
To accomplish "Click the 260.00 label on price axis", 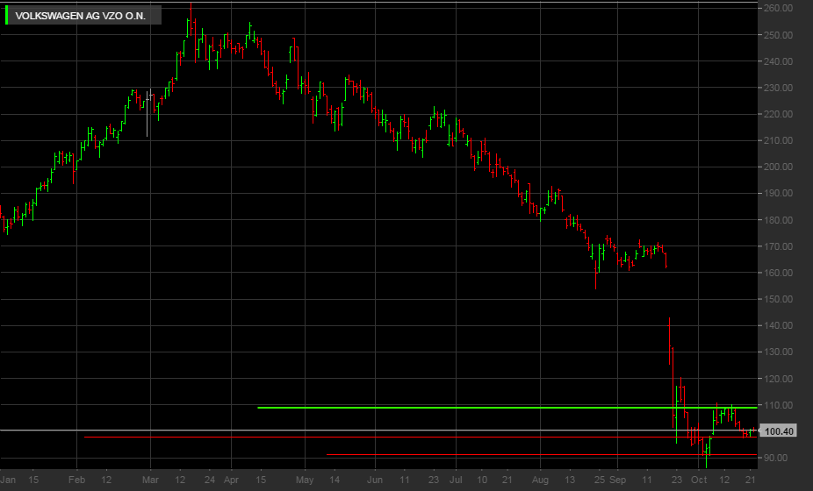I will [779, 9].
